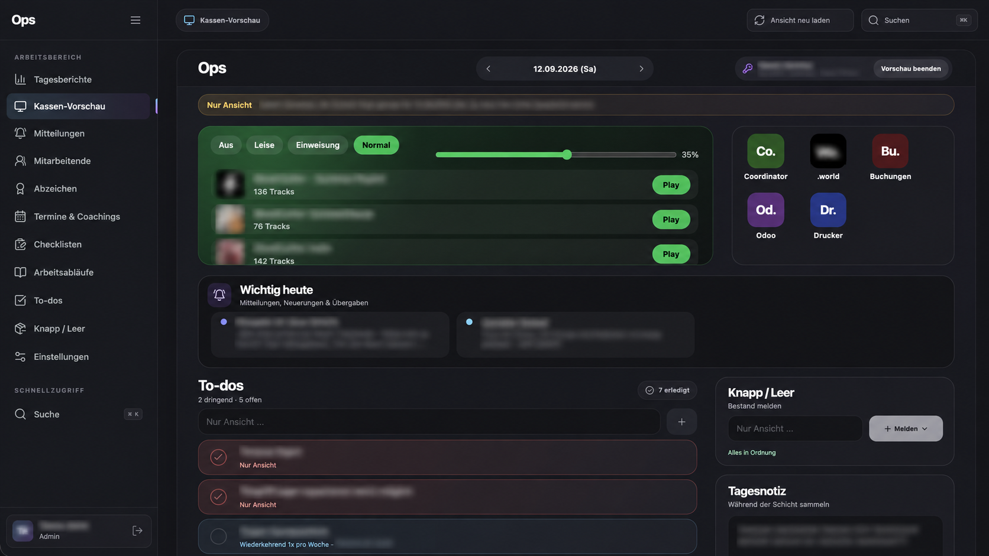Click the reload arrows icon
The height and width of the screenshot is (556, 989).
click(759, 20)
